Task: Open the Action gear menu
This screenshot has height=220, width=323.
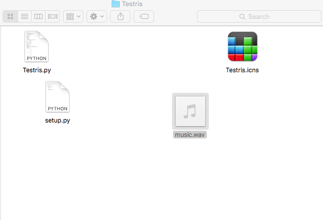Action: pyautogui.click(x=97, y=16)
